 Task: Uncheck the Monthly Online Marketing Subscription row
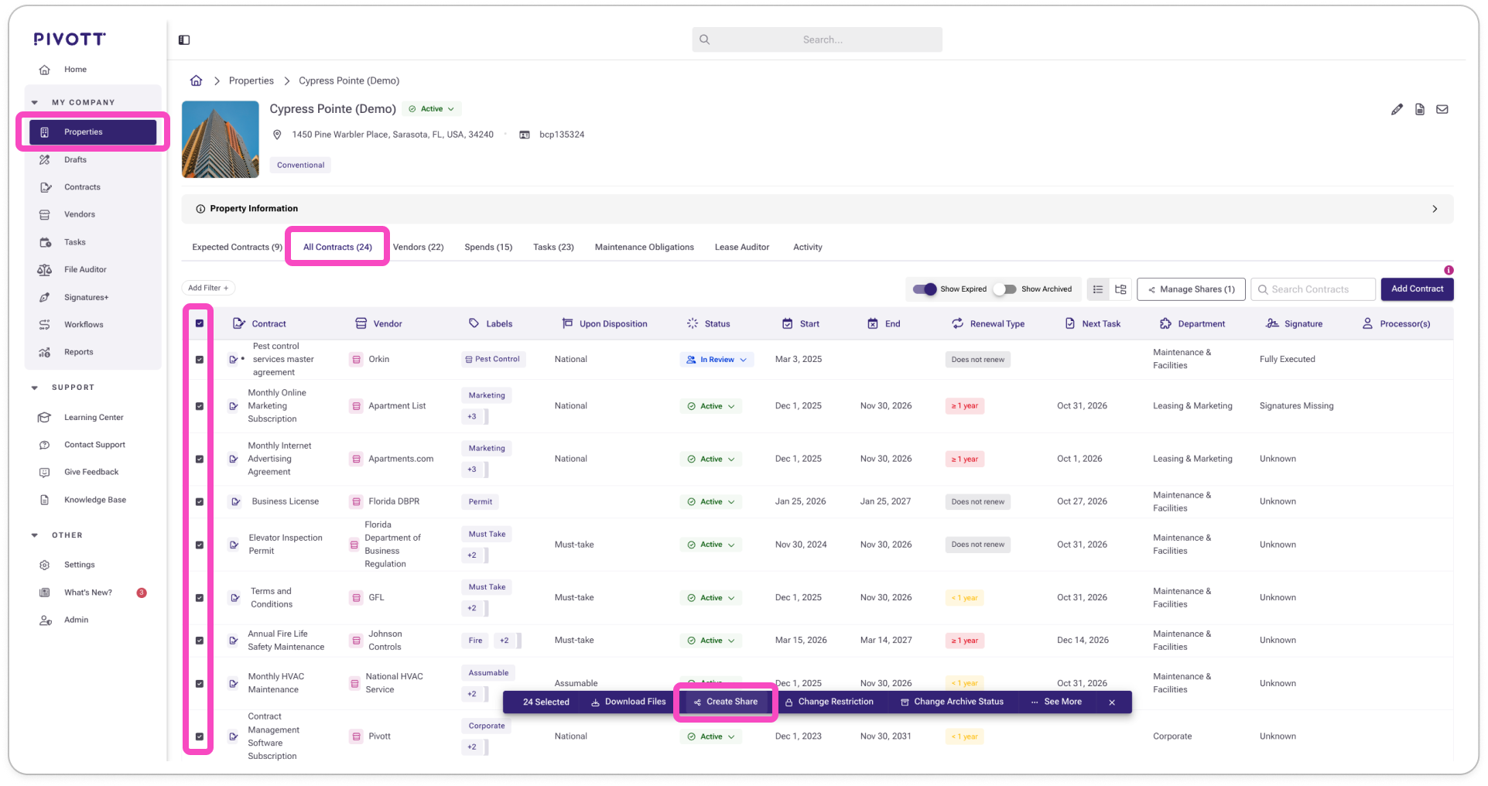pyautogui.click(x=200, y=406)
